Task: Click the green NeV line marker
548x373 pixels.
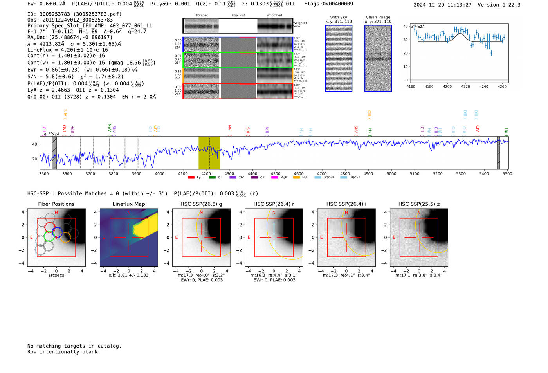Action: tap(110, 130)
